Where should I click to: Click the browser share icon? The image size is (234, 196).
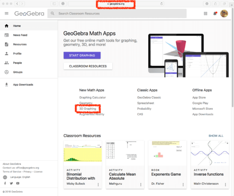click(215, 4)
